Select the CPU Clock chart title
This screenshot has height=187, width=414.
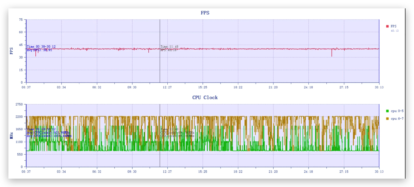tap(205, 98)
